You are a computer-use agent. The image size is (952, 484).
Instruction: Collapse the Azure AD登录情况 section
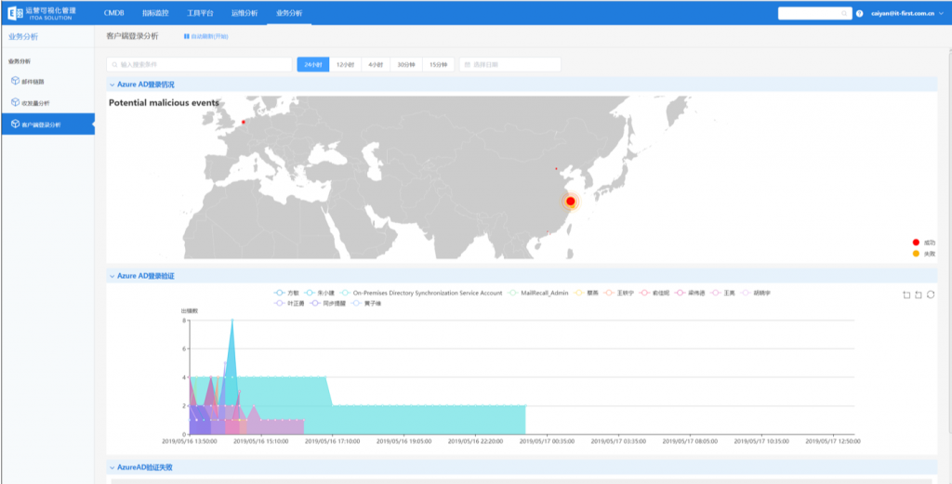click(x=112, y=84)
